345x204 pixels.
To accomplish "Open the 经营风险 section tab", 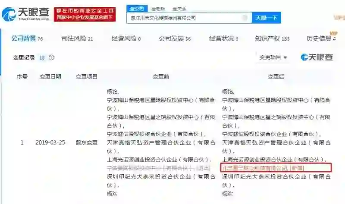I will tap(126, 39).
